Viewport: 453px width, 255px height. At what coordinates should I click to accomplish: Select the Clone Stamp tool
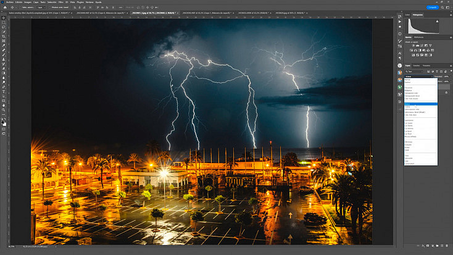tap(4, 59)
